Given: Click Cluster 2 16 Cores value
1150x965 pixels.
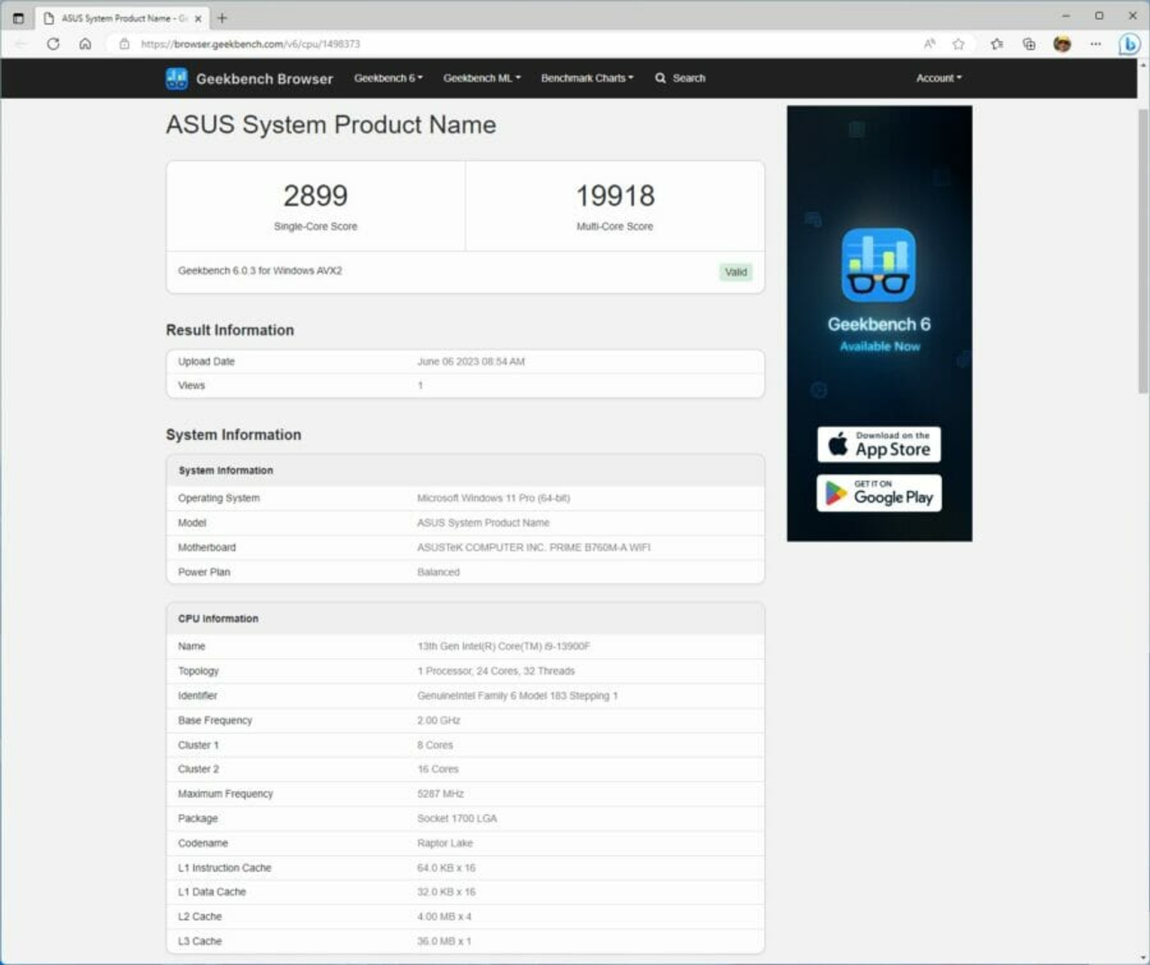Looking at the screenshot, I should pos(438,769).
